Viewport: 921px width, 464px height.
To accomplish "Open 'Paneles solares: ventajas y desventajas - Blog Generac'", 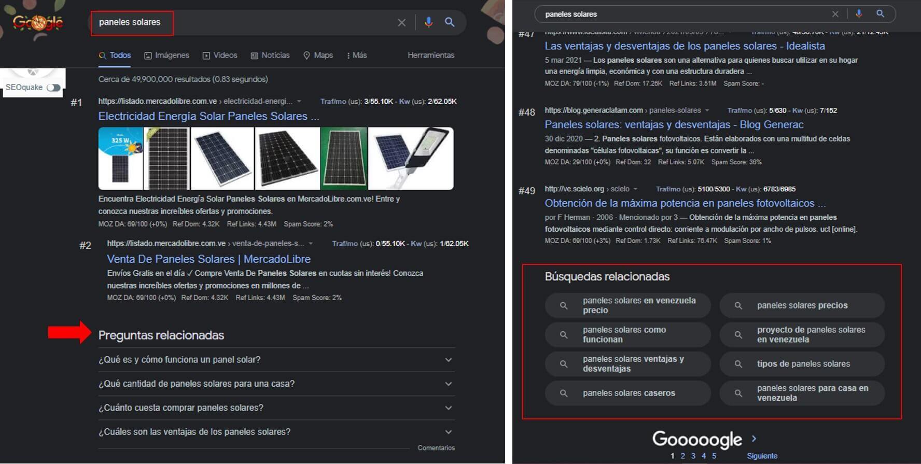I will tap(674, 124).
